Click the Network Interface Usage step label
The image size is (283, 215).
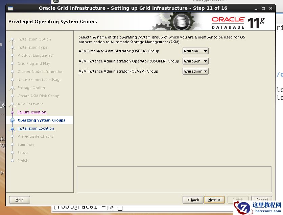click(x=40, y=80)
